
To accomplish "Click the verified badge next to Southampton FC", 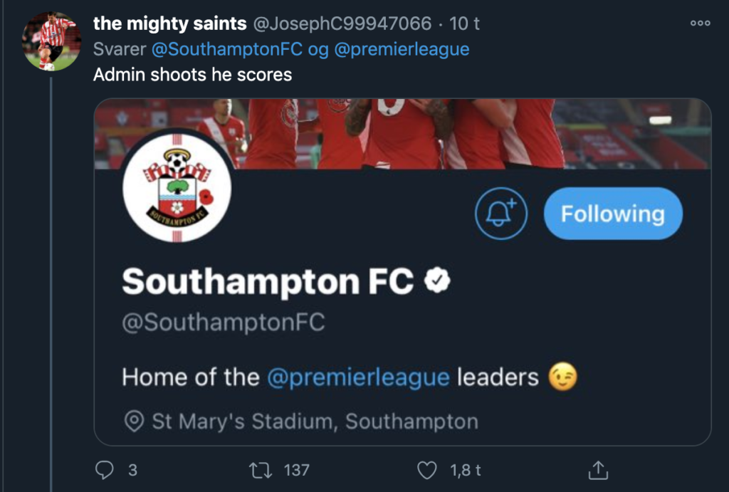I will pos(436,282).
